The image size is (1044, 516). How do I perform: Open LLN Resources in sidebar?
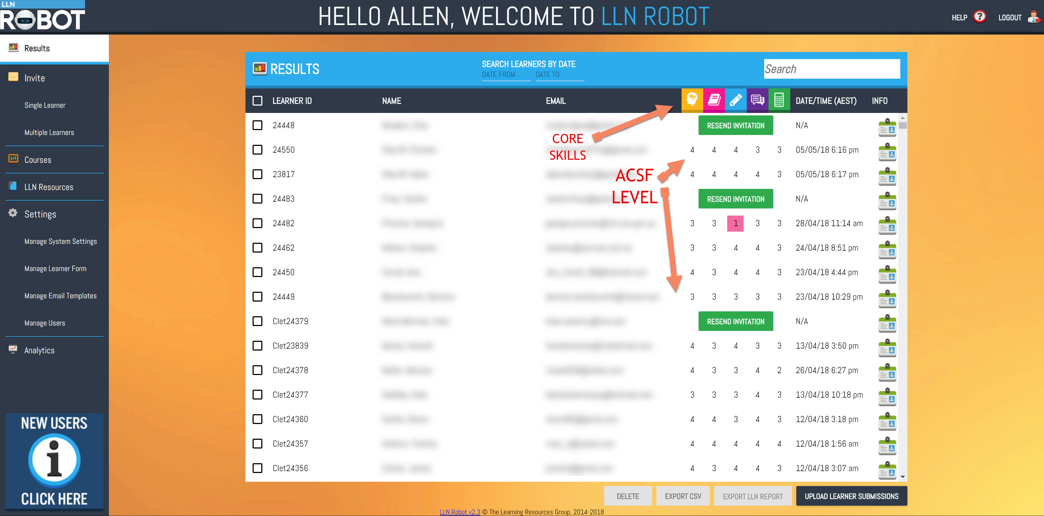54,187
